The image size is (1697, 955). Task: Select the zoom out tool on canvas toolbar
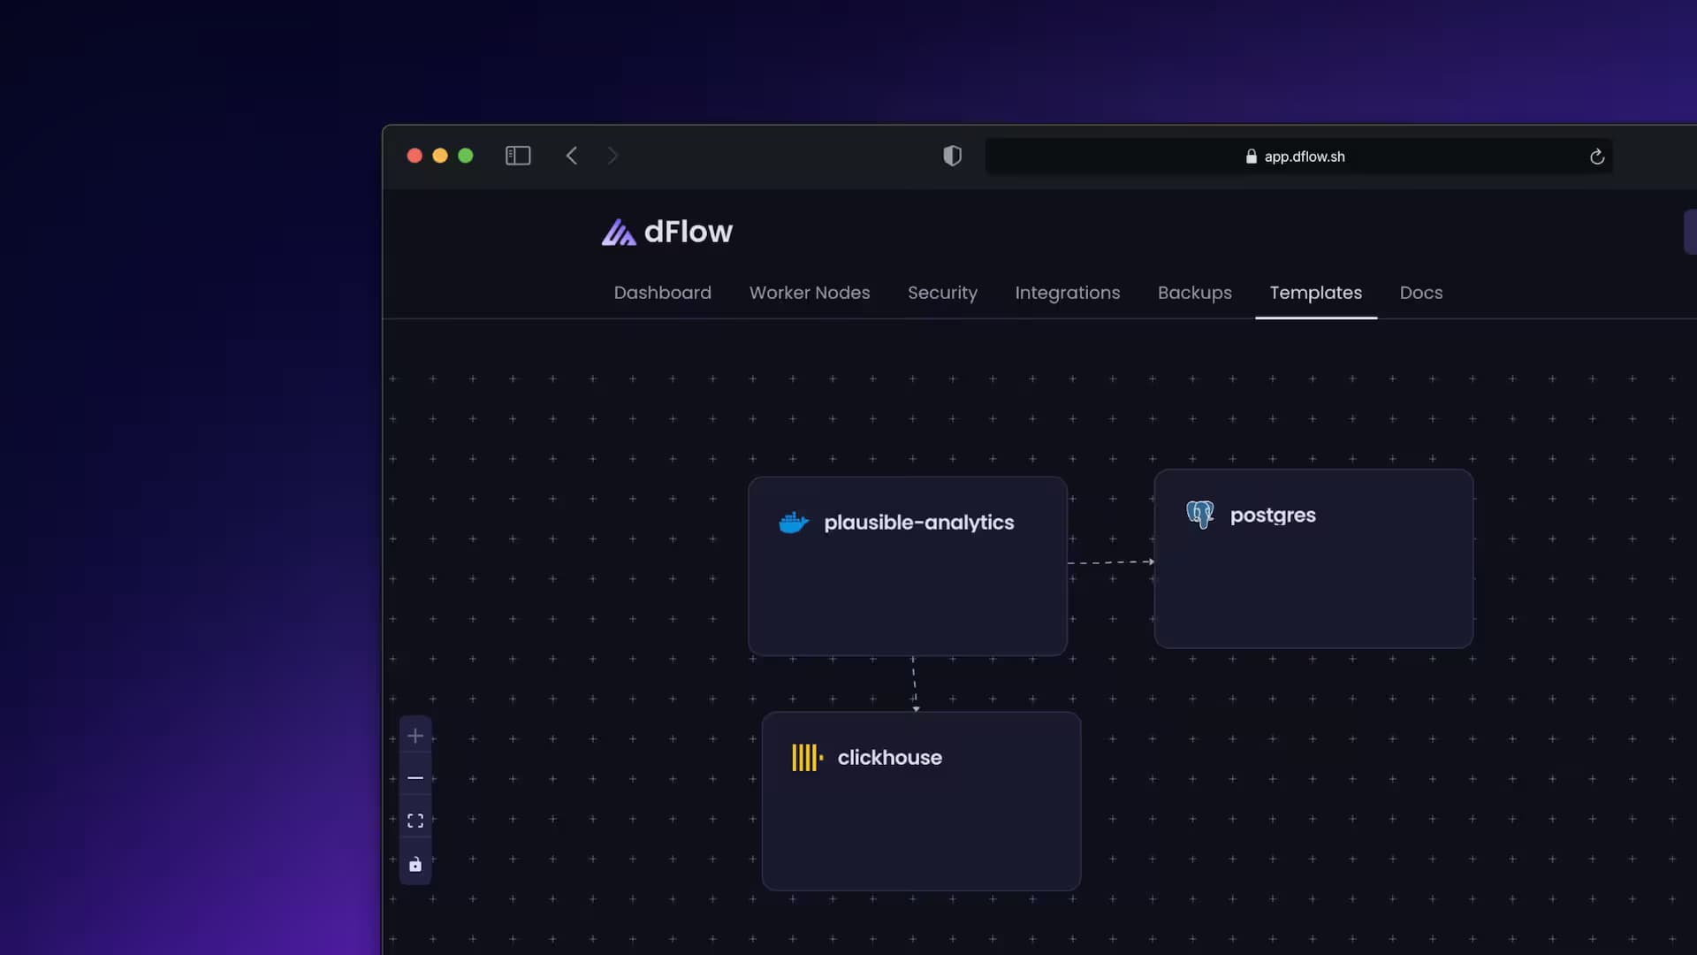[x=415, y=778]
